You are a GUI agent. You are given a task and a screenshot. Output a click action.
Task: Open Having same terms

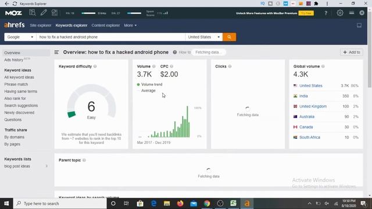pyautogui.click(x=21, y=92)
